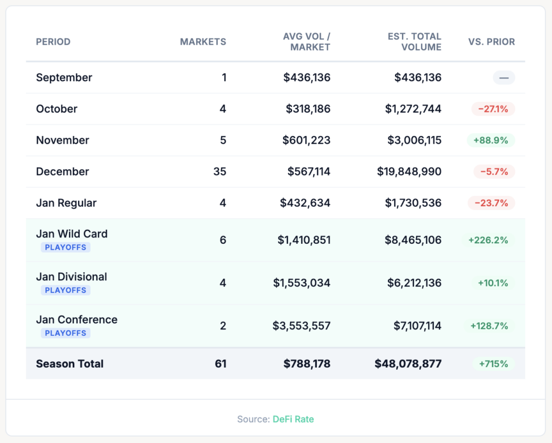Click December's $19,848,990 total volume cell

pos(409,172)
